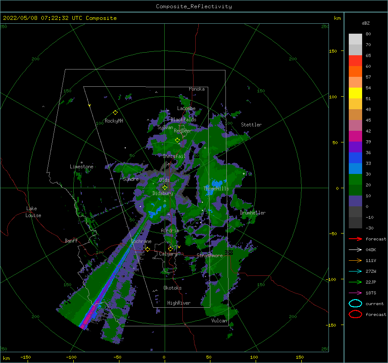Click the RedDeer label
Image resolution: width=388 pixels, height=363 pixels.
coord(183,131)
